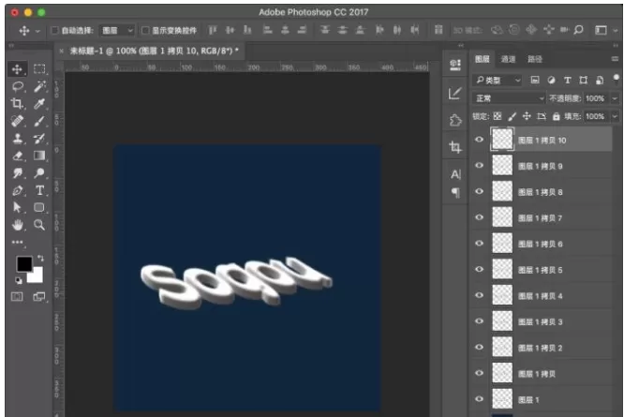Select the Eraser tool
The height and width of the screenshot is (417, 624).
17,156
